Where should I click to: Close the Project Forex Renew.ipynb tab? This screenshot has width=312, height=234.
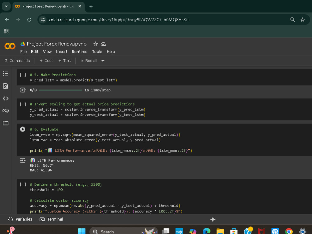coord(80,6)
